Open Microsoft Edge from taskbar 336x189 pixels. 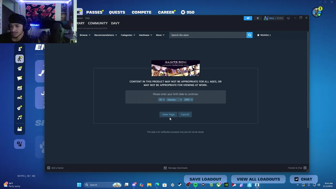(x=157, y=185)
